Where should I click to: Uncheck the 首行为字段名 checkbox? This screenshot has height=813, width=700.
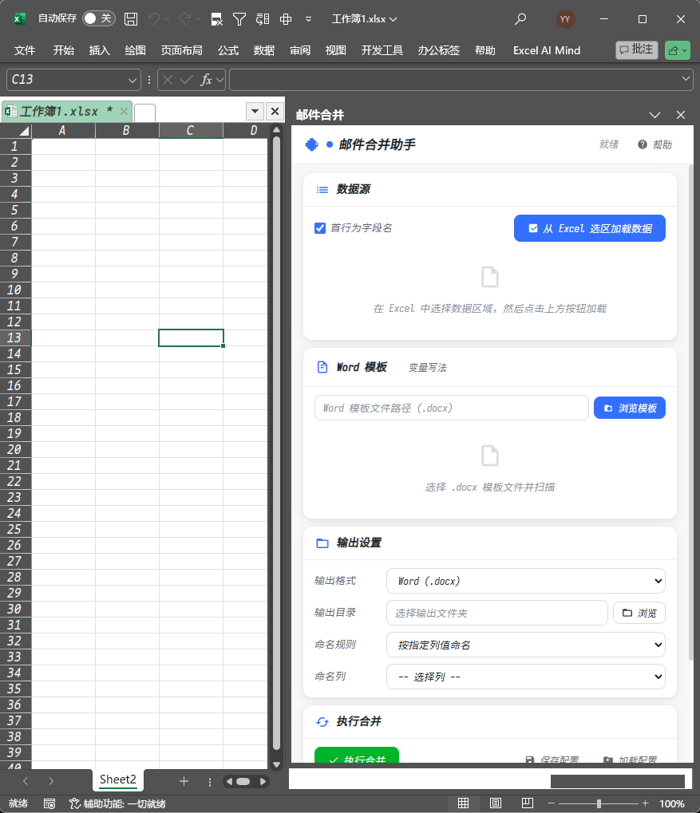320,228
